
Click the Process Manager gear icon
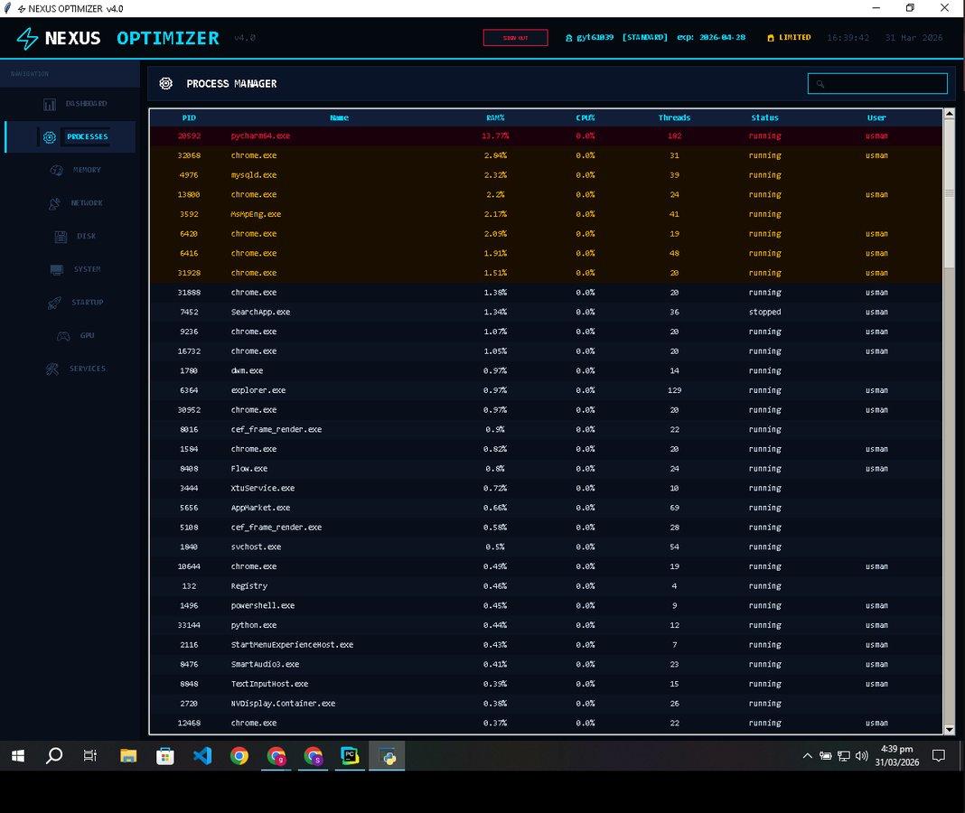[x=166, y=84]
